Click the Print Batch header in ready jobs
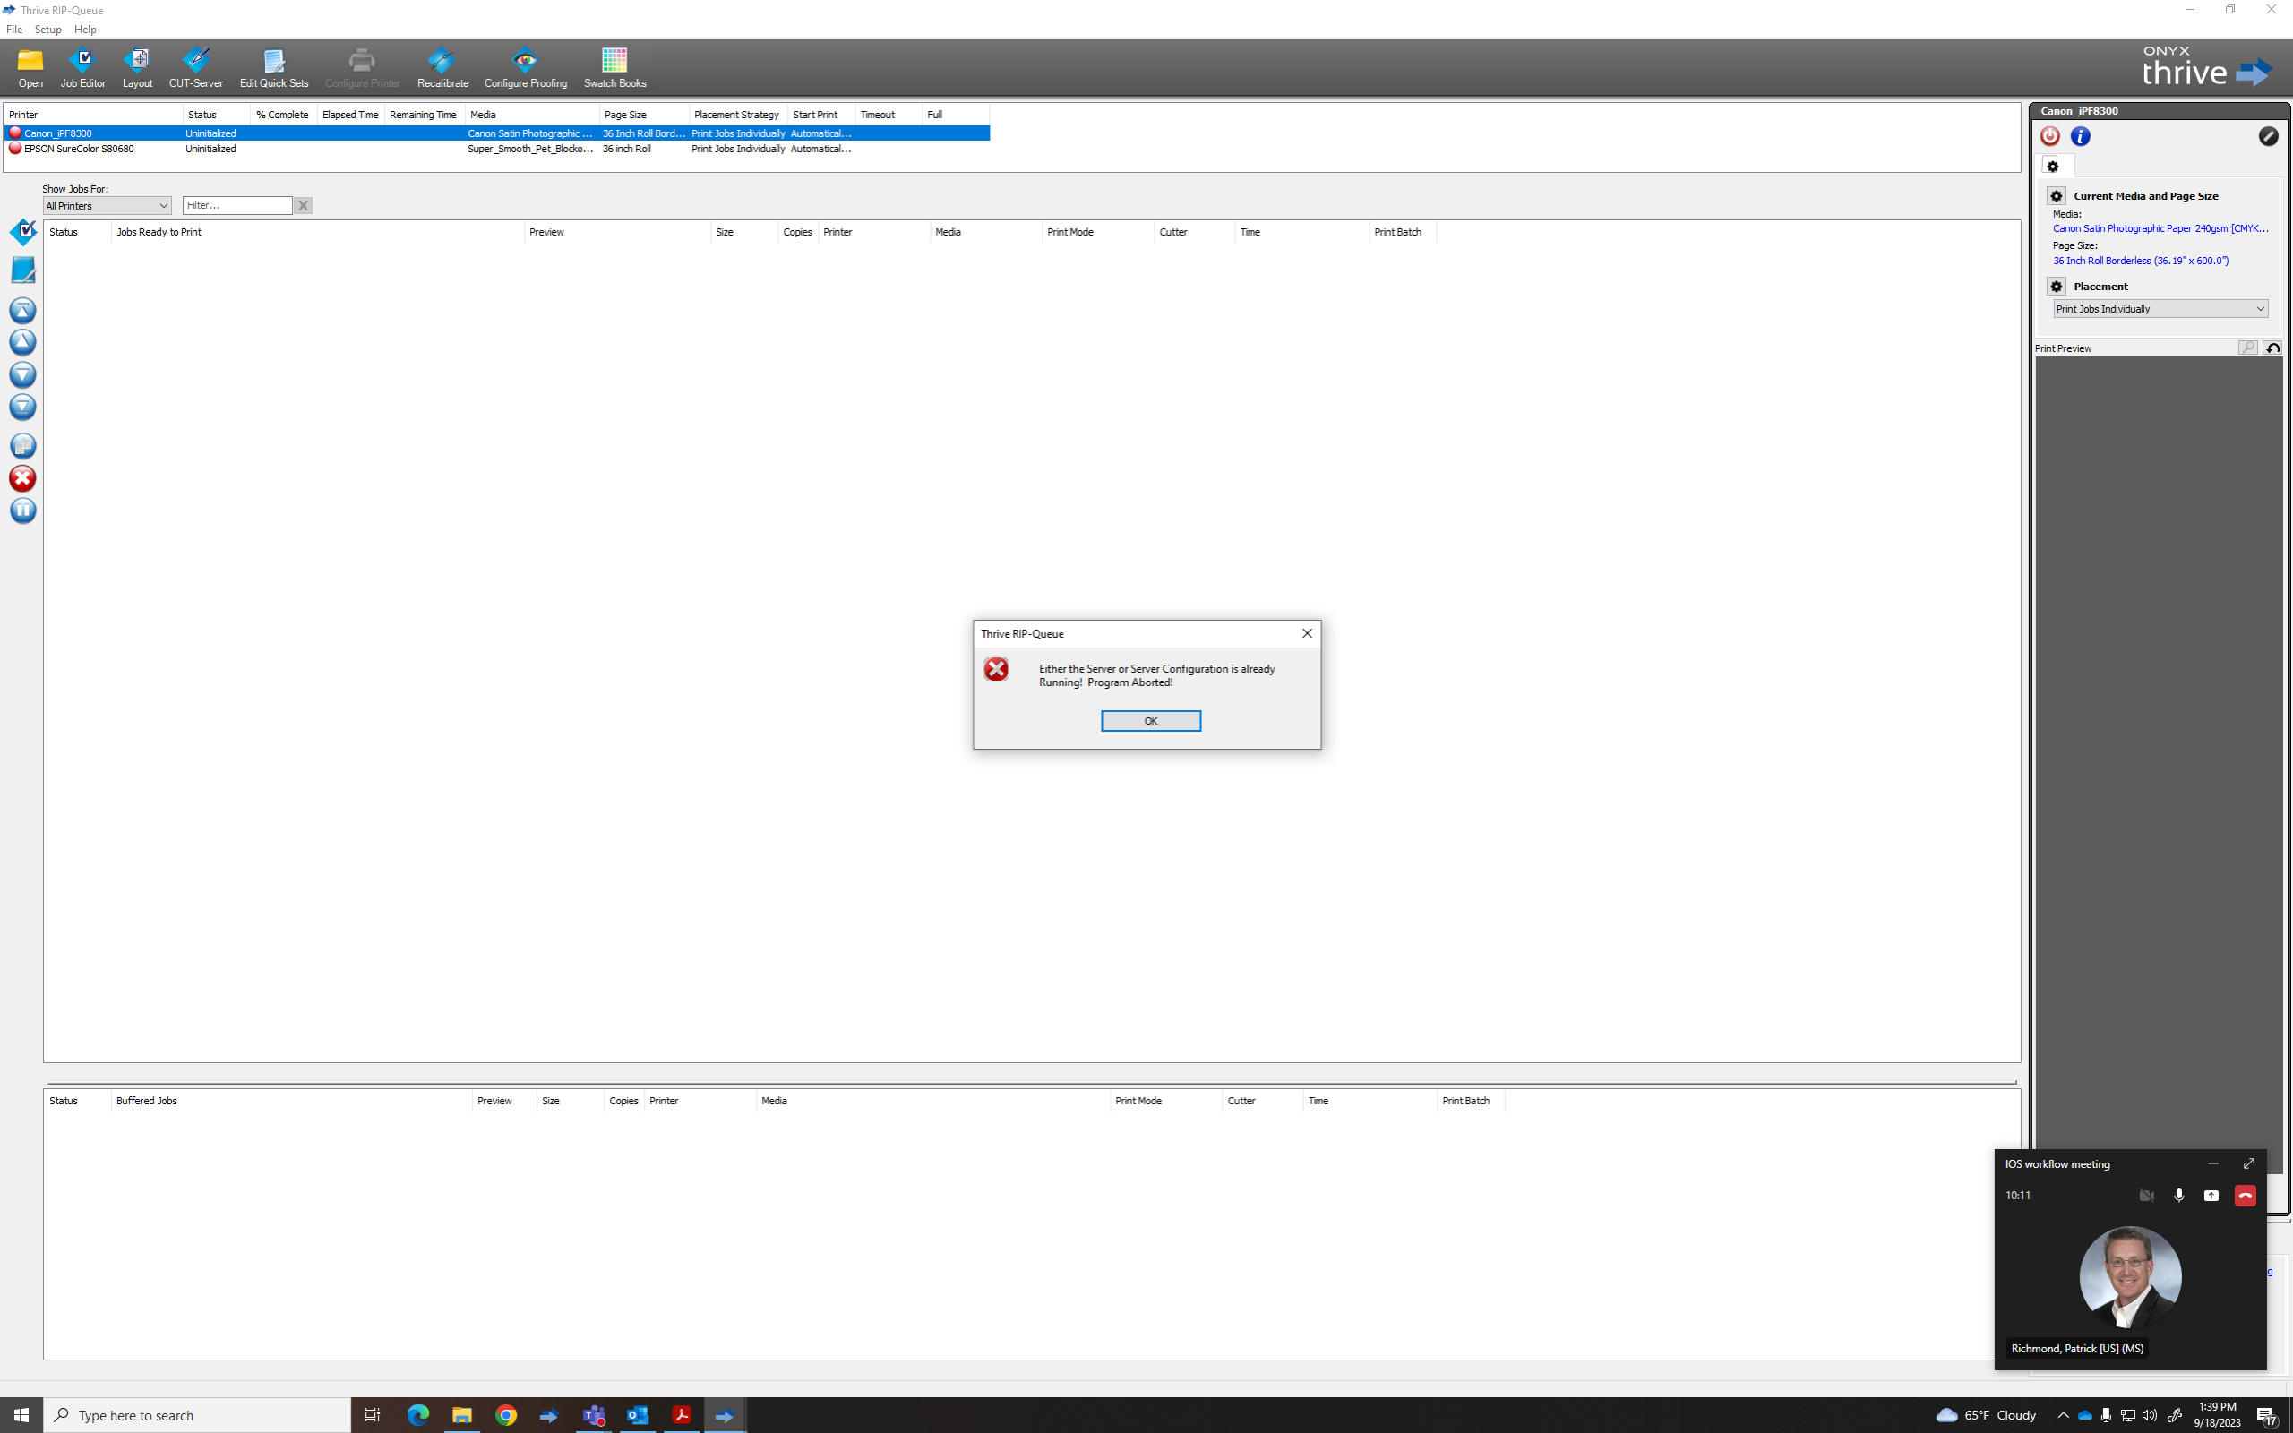The width and height of the screenshot is (2293, 1433). [1403, 232]
